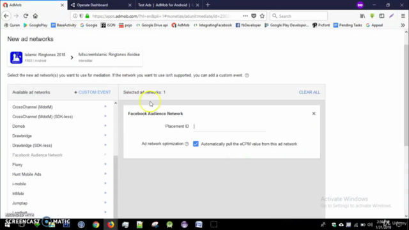Open a new browser tab
The image size is (409, 230).
coord(208,5)
